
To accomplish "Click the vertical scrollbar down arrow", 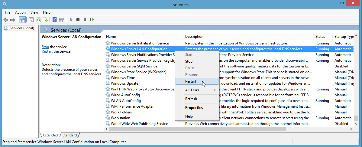I will tap(356, 124).
